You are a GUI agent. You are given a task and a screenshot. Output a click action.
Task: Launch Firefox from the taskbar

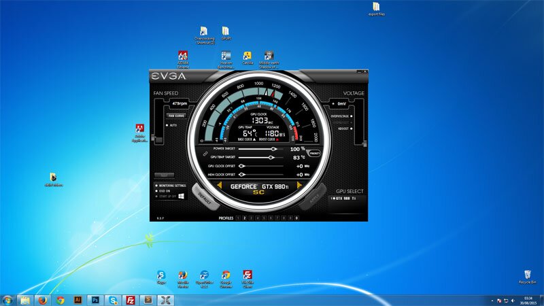[x=43, y=300]
